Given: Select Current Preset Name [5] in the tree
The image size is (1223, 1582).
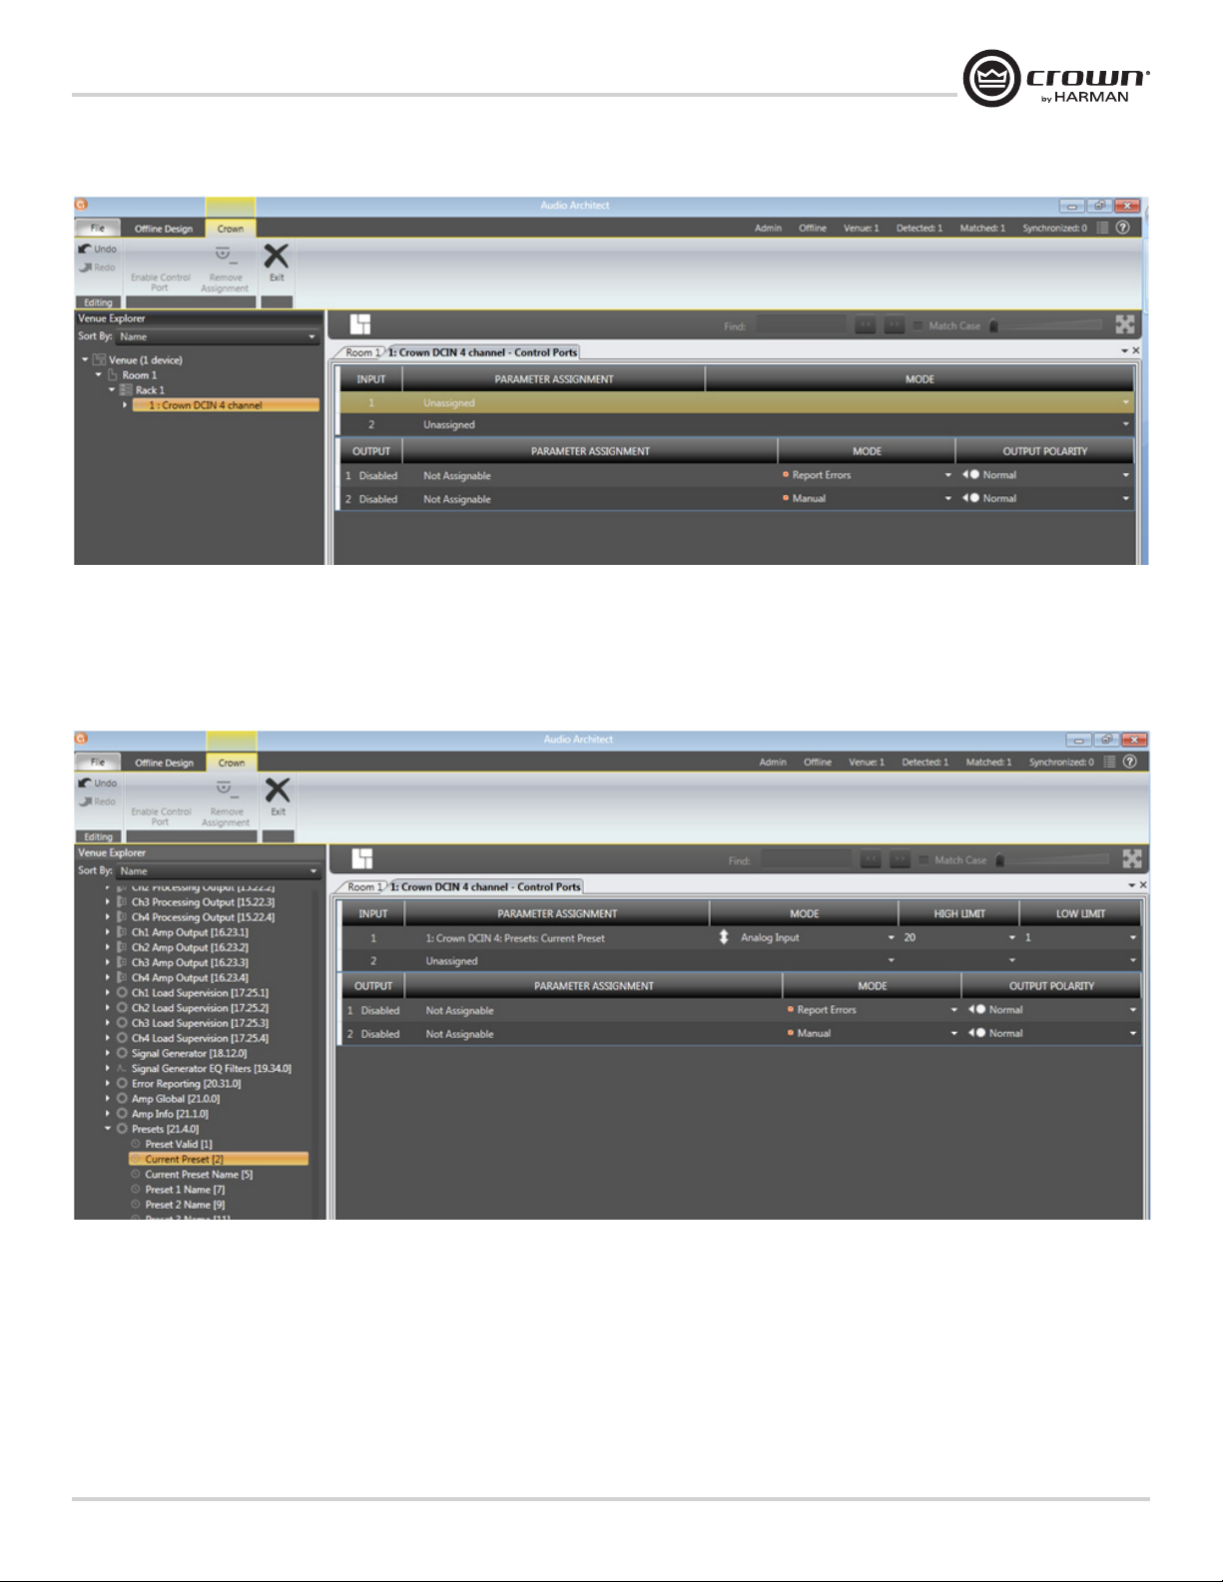Looking at the screenshot, I should click(199, 1175).
